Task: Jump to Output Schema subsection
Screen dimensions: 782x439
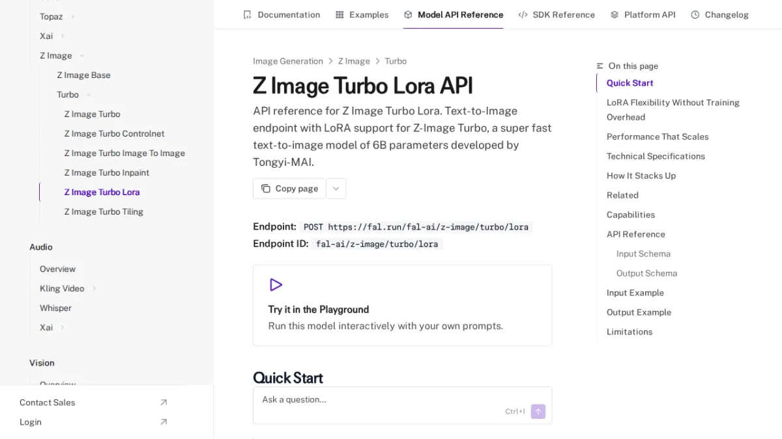Action: coord(646,273)
